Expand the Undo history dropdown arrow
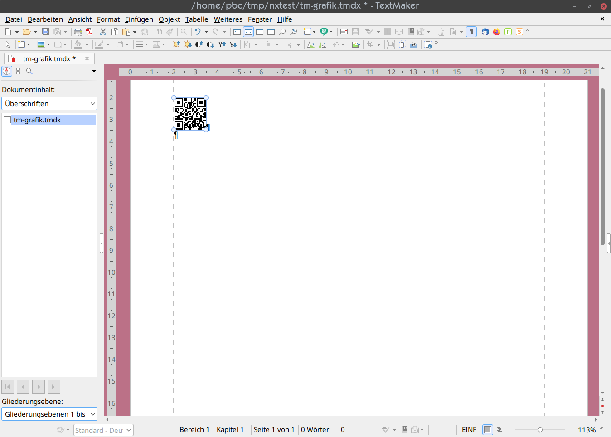611x437 pixels. [206, 32]
